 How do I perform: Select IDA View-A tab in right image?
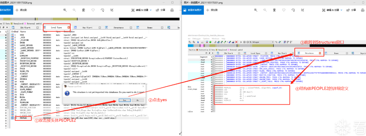point(228,53)
